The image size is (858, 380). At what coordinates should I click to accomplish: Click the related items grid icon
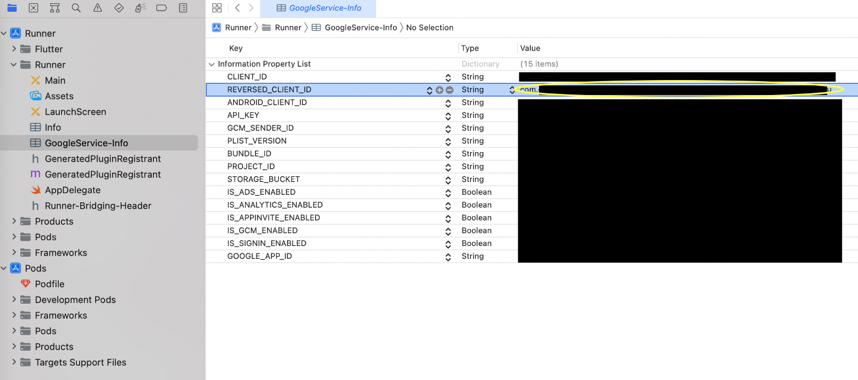pyautogui.click(x=217, y=8)
